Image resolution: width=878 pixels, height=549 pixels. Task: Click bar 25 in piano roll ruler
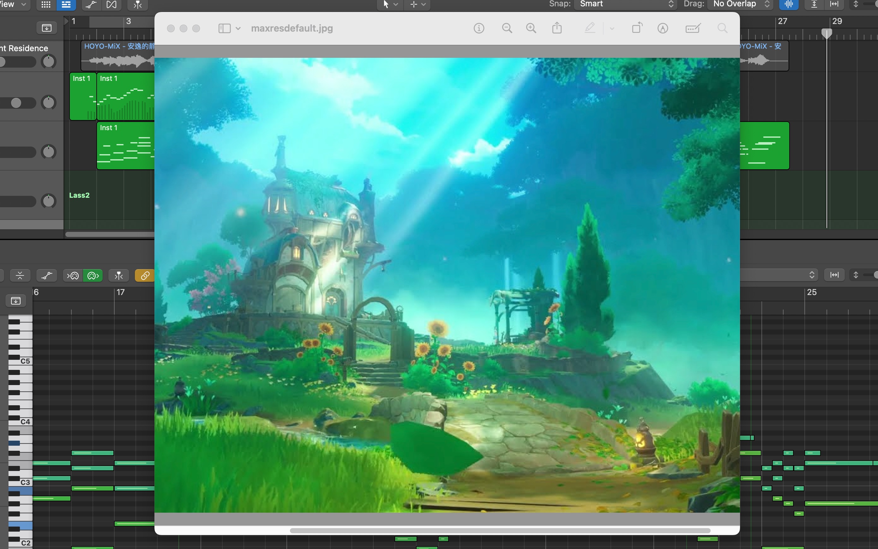pos(812,292)
